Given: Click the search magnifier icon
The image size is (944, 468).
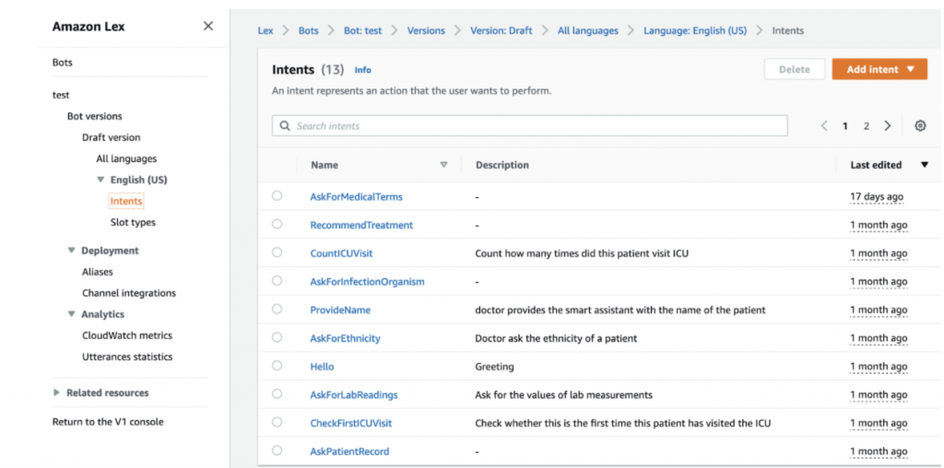Looking at the screenshot, I should [285, 125].
